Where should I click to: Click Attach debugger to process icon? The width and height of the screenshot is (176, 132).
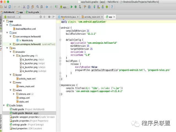pyautogui.click(x=80, y=7)
